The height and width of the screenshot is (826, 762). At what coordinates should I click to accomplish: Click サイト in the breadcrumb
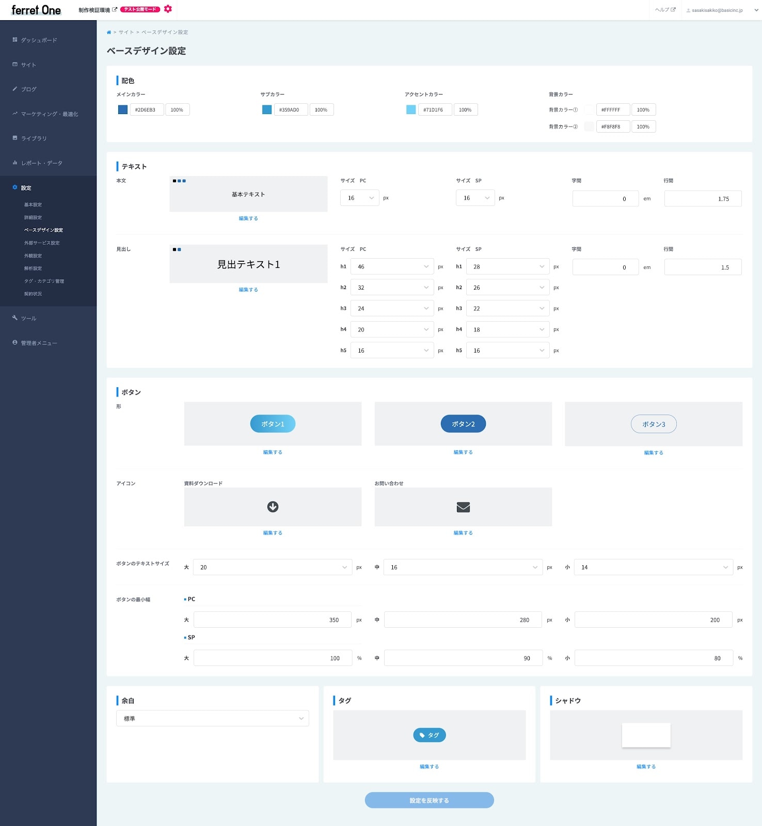coord(126,32)
